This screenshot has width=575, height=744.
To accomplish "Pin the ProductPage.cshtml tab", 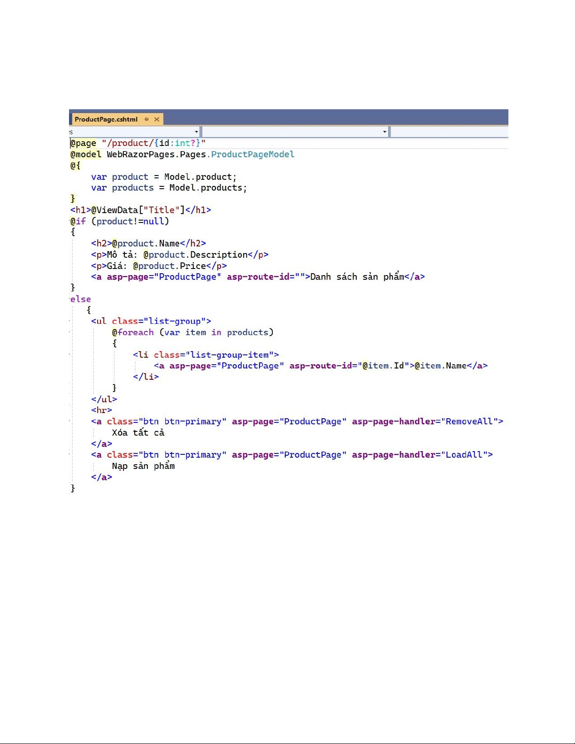I will tap(146, 119).
